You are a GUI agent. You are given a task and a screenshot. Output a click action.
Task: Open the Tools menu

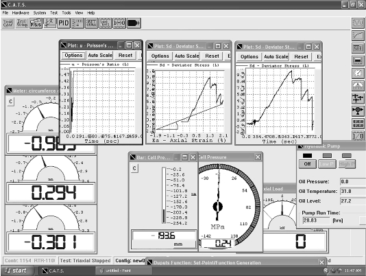pyautogui.click(x=66, y=13)
